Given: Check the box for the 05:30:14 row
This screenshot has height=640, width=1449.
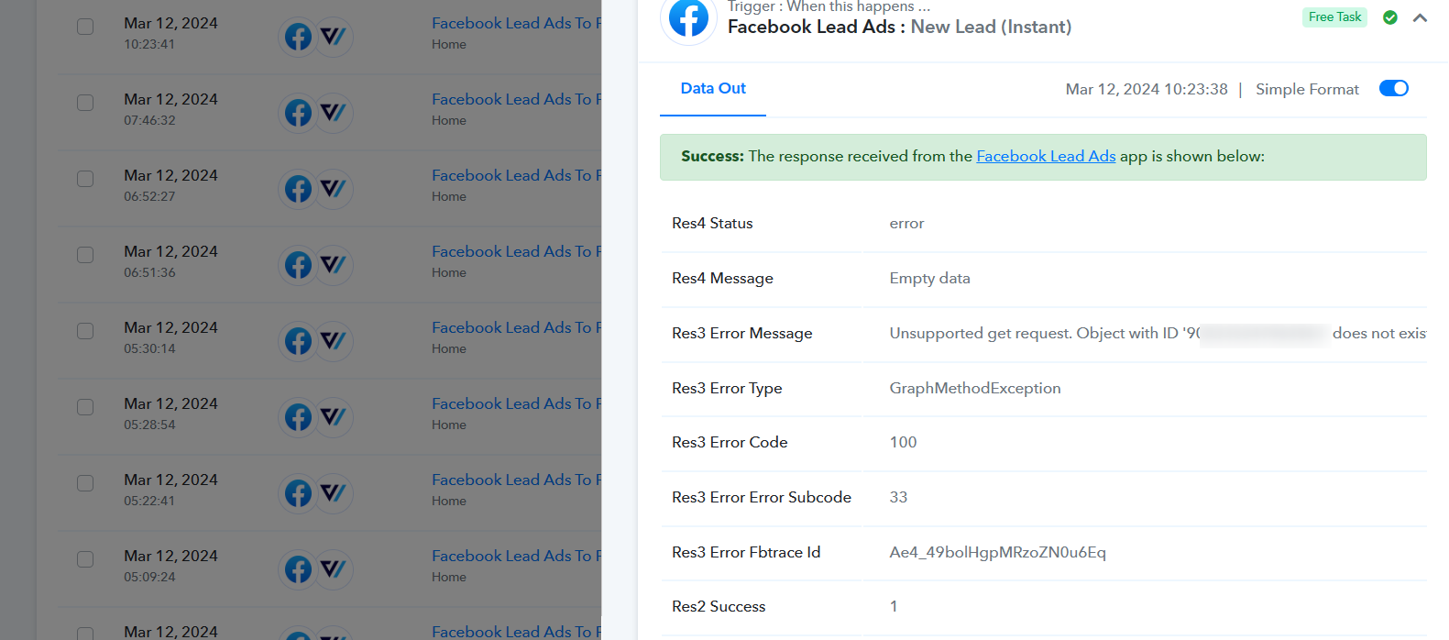Looking at the screenshot, I should [x=85, y=331].
